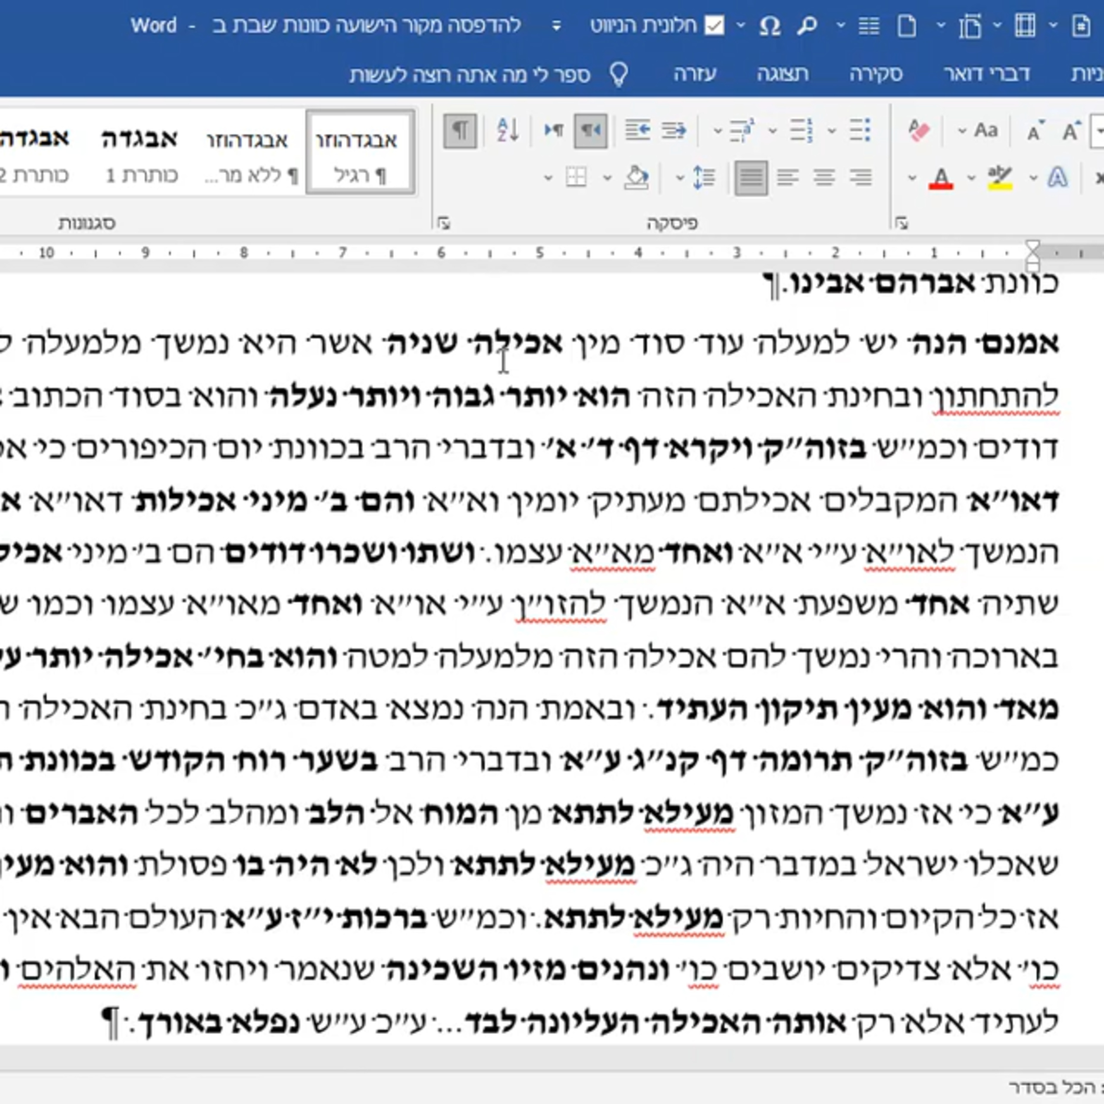Open the highlight color dropdown arrow
1104x1104 pixels.
coord(972,178)
